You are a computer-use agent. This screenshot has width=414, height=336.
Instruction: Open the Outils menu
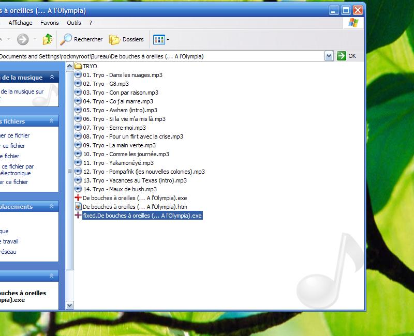click(x=74, y=23)
